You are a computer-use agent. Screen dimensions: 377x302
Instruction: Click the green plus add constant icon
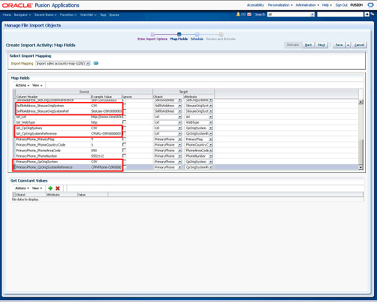(x=51, y=188)
